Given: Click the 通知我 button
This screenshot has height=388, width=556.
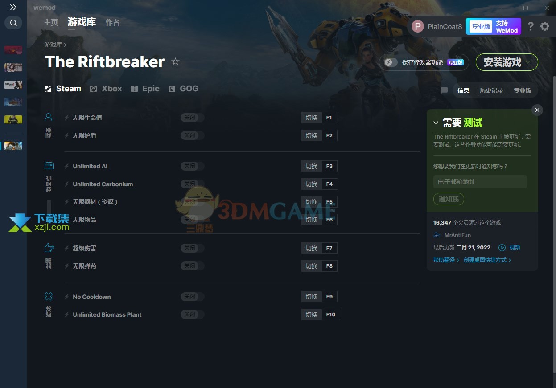Looking at the screenshot, I should (449, 199).
